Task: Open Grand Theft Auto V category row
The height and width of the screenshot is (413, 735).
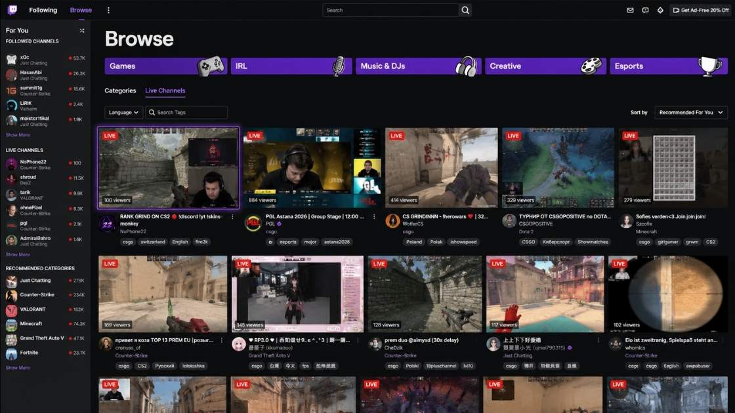Action: [45, 338]
